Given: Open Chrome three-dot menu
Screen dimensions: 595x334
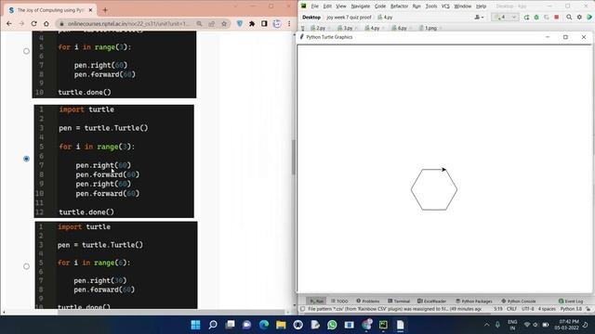Looking at the screenshot, I should tap(289, 23).
